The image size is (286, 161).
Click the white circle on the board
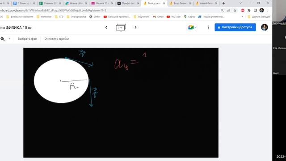tap(61, 80)
